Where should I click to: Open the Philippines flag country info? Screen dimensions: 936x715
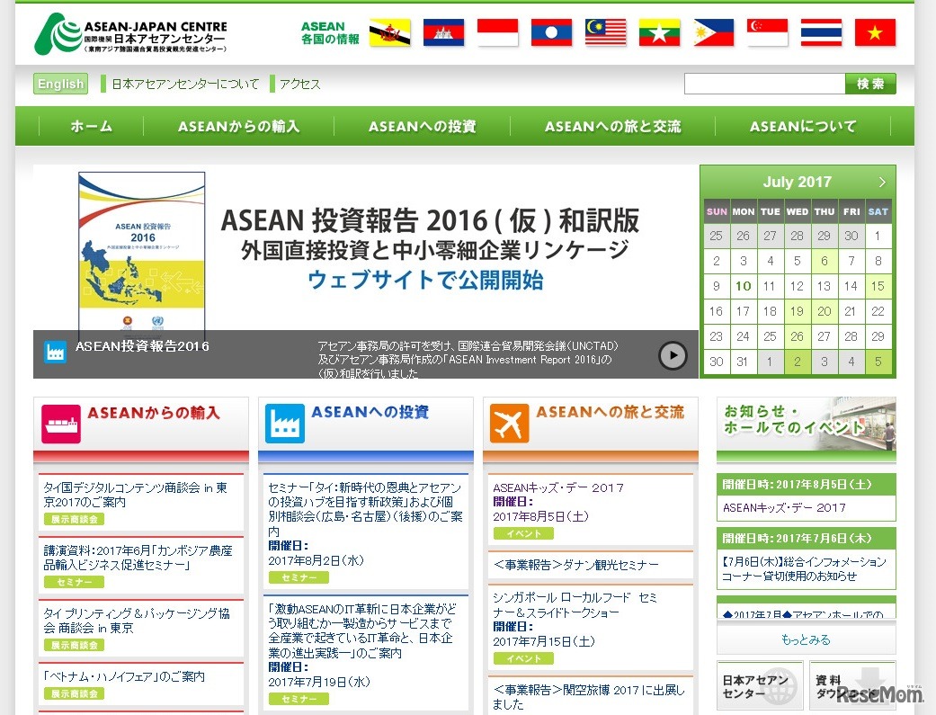tap(713, 32)
